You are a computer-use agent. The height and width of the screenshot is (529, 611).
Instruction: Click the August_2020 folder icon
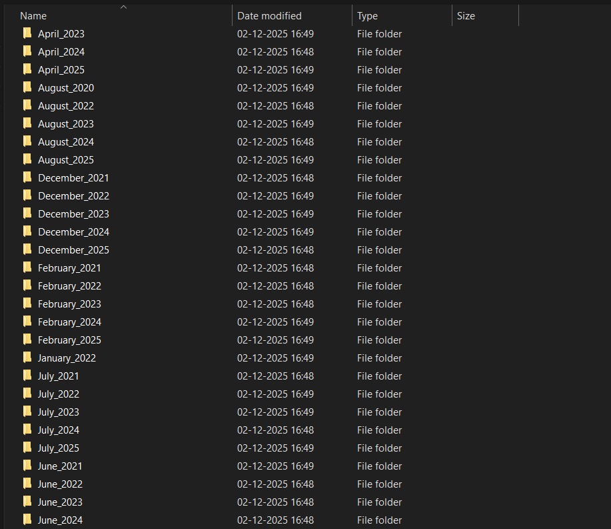(27, 87)
